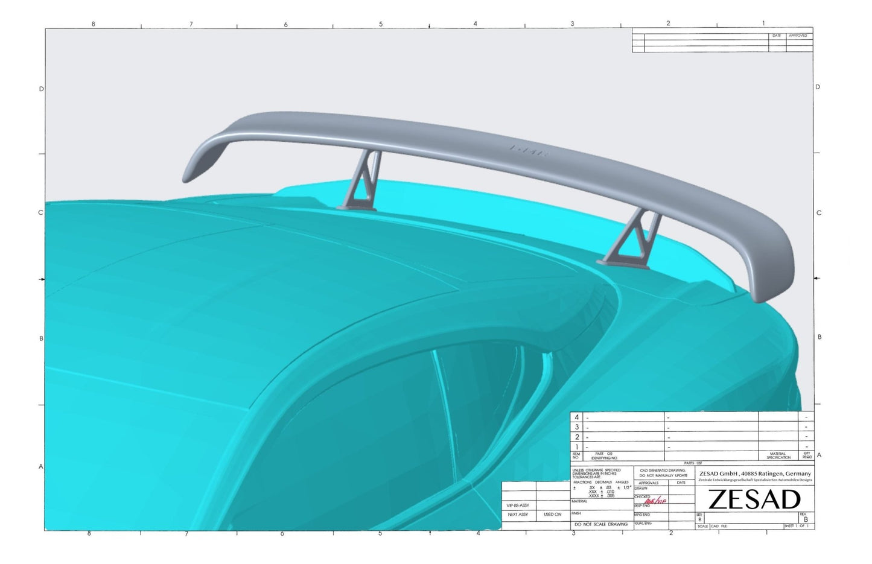This screenshot has height=564, width=872.
Task: Click the MATERIAL SPECIFICATION column header
Action: point(778,455)
